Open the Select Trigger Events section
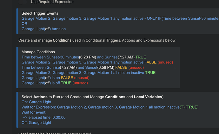This screenshot has width=219, height=134. (x=40, y=13)
